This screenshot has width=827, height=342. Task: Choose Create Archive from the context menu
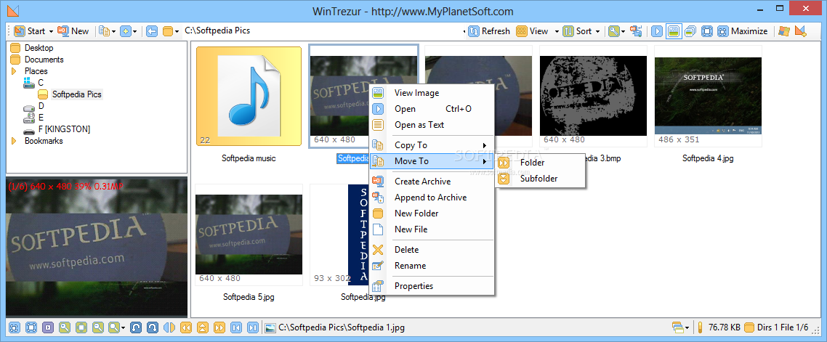coord(431,182)
